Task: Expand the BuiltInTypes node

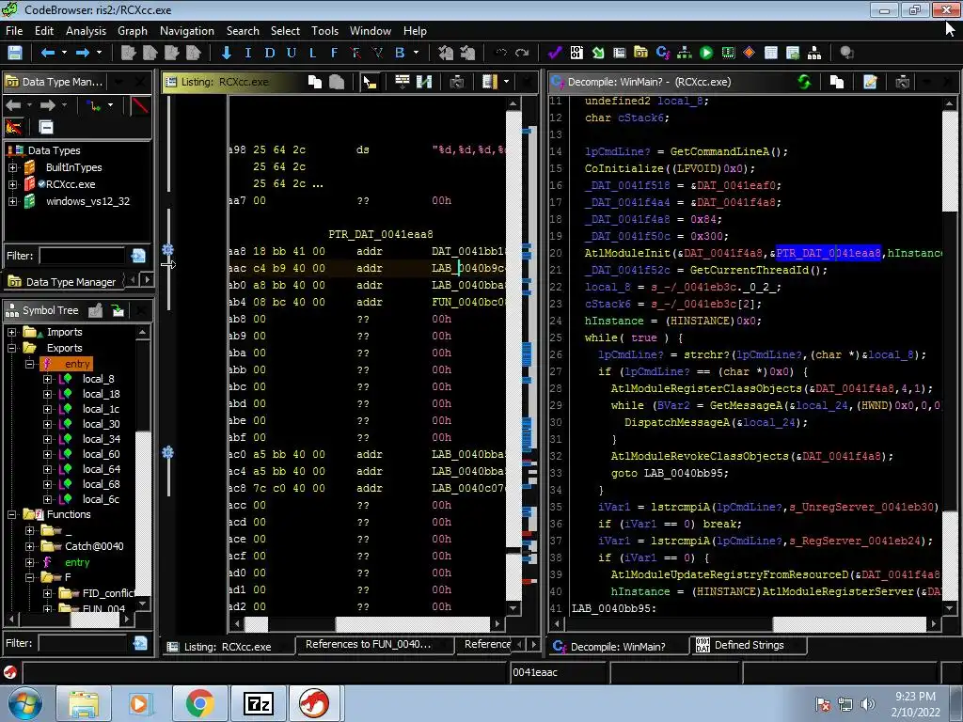Action: (x=12, y=167)
